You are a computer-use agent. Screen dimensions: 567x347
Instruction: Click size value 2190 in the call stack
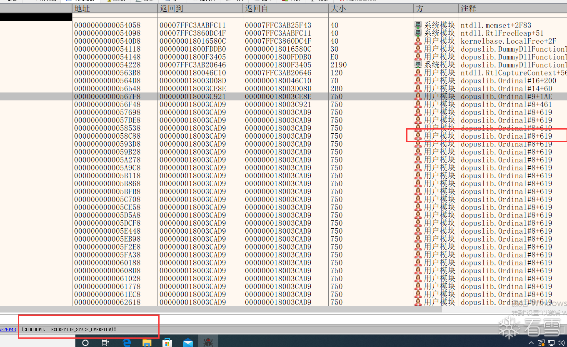click(x=338, y=65)
